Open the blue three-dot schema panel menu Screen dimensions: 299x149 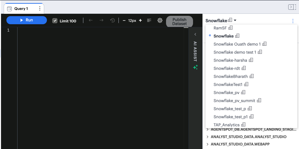click(293, 21)
